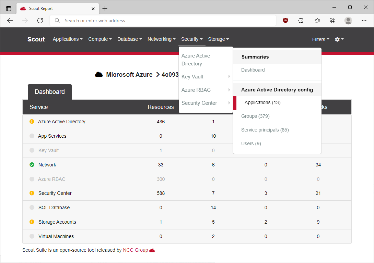Click the warning icon beside Storage Accounts
This screenshot has height=263, width=374.
32,222
